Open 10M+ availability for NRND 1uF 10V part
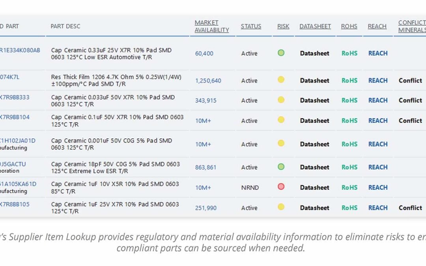Viewport: 426px width, 266px height. pos(203,188)
